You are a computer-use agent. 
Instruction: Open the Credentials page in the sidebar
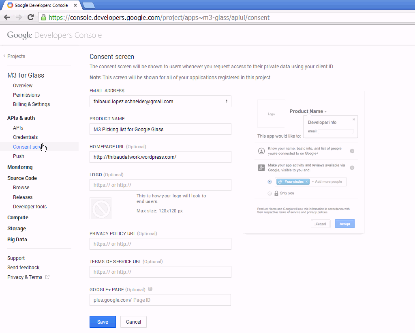point(25,137)
